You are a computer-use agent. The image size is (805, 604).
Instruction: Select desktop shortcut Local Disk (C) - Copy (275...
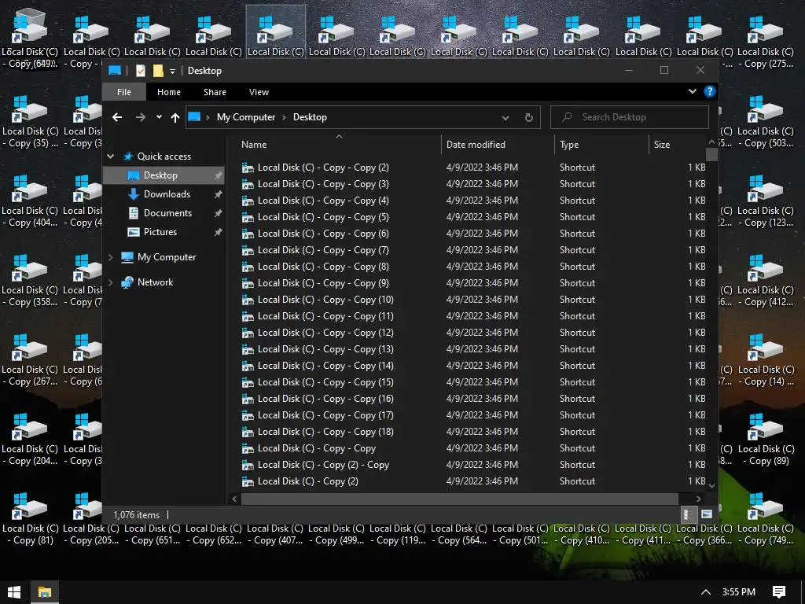[766, 42]
